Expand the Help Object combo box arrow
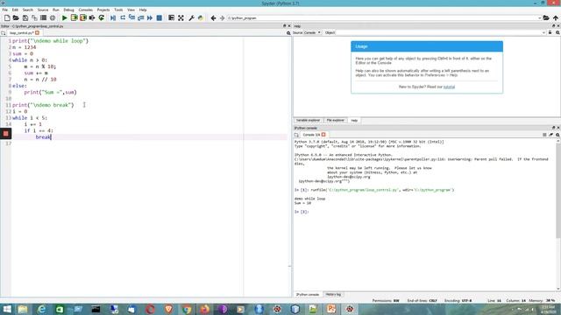Image resolution: width=561 pixels, height=315 pixels. pyautogui.click(x=543, y=32)
